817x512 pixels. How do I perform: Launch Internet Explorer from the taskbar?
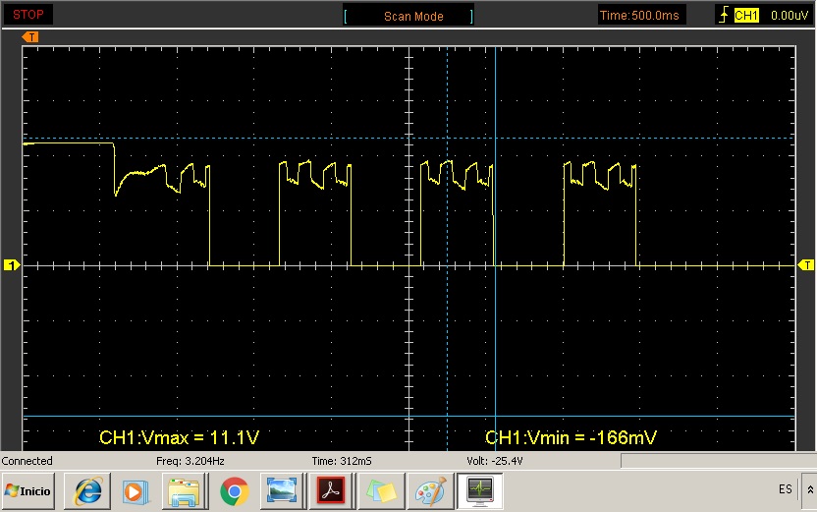[88, 489]
